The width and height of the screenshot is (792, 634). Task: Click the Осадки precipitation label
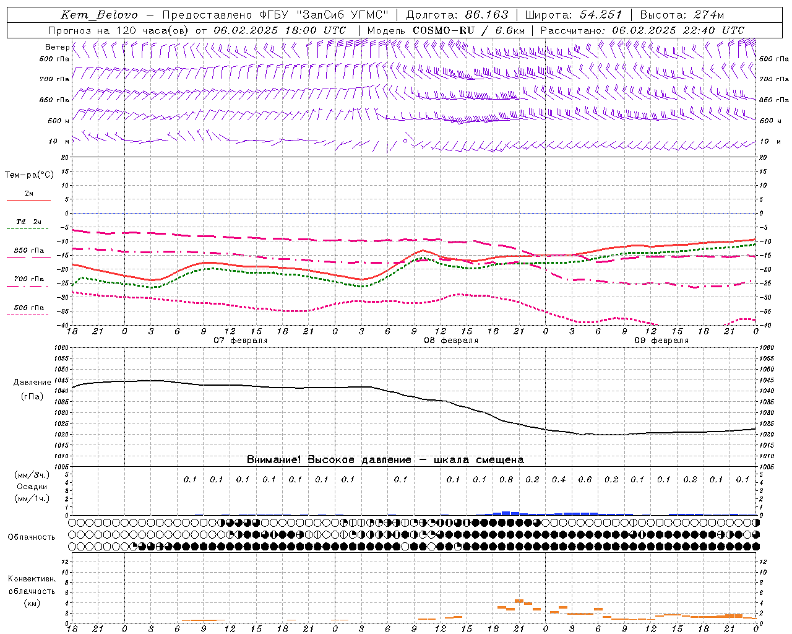point(32,487)
